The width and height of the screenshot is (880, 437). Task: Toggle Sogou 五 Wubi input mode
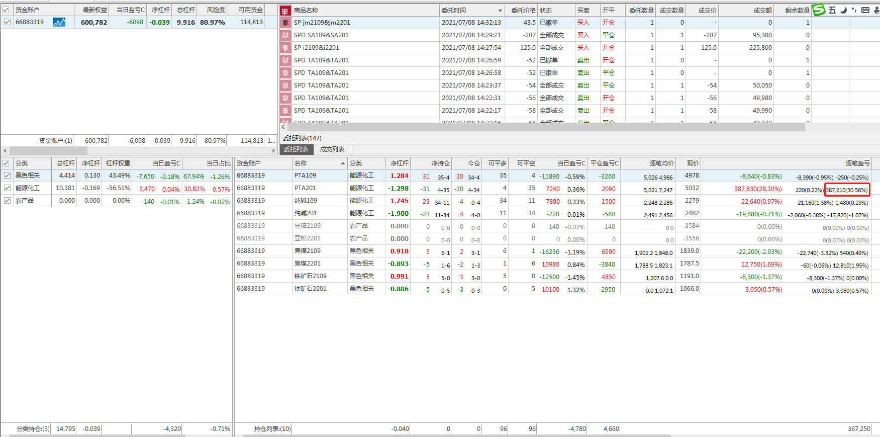[x=832, y=10]
